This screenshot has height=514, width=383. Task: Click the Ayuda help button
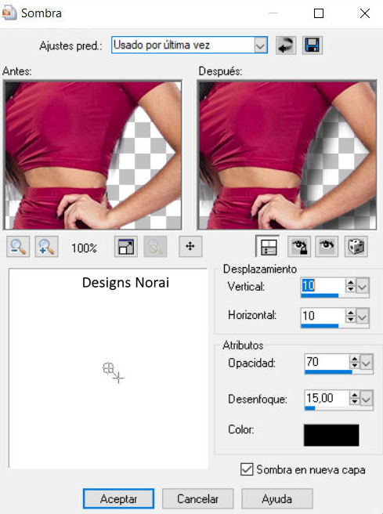coord(276,499)
